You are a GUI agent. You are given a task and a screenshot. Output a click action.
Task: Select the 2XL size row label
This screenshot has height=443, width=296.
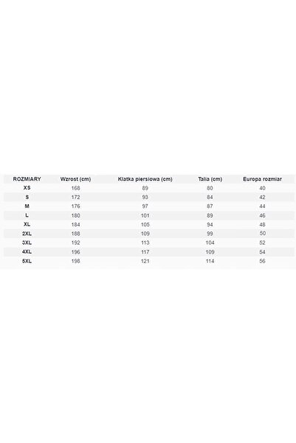(27, 234)
